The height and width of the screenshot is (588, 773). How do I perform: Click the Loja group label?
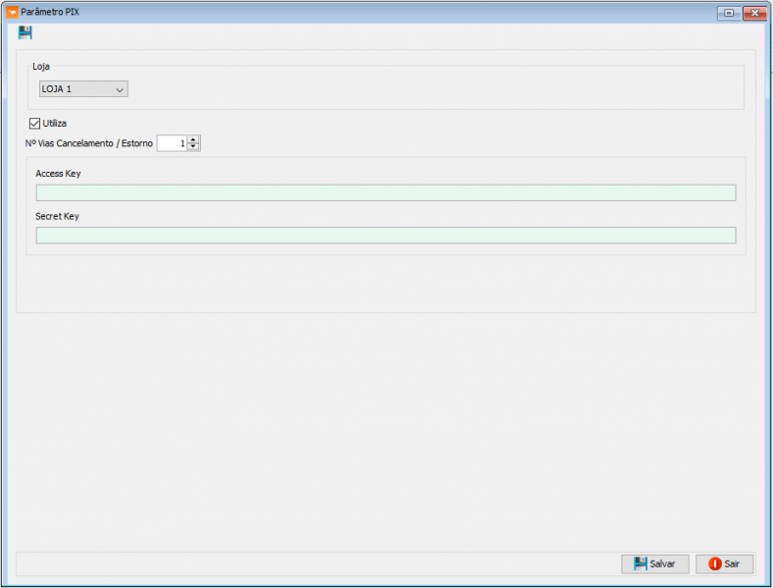click(x=41, y=66)
